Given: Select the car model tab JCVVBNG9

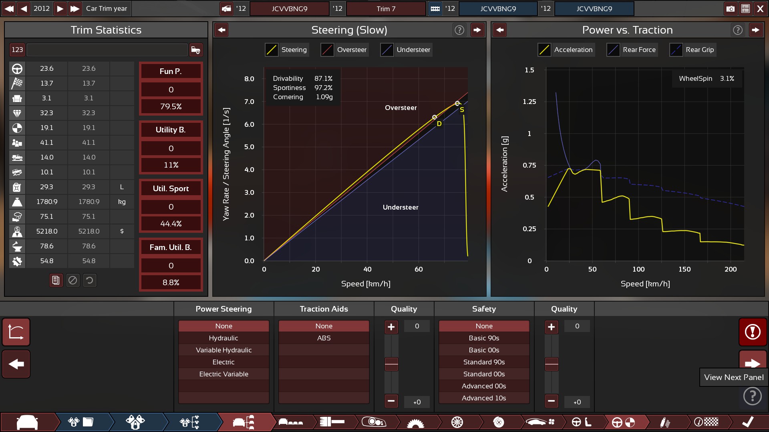Looking at the screenshot, I should 290,8.
